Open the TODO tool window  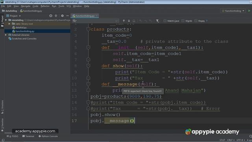tap(12, 136)
